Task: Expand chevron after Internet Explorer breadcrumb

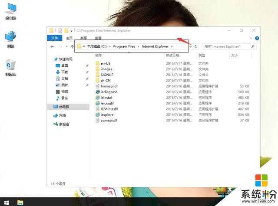Action: pyautogui.click(x=172, y=46)
